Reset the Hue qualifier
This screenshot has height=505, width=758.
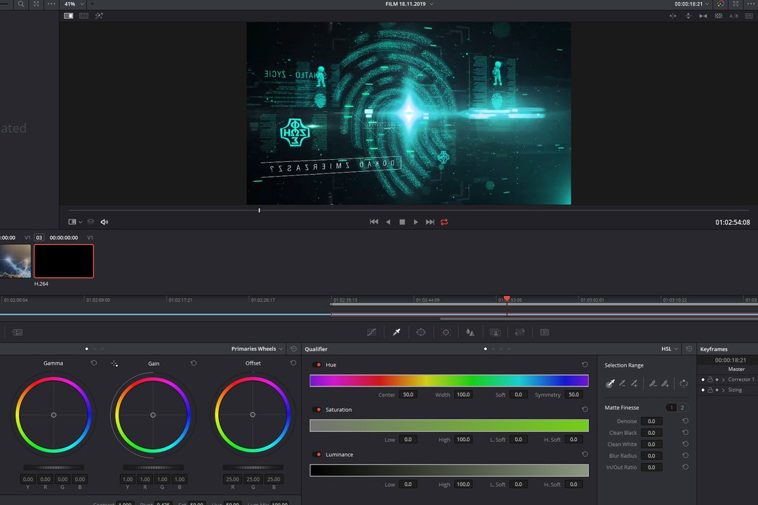point(585,365)
